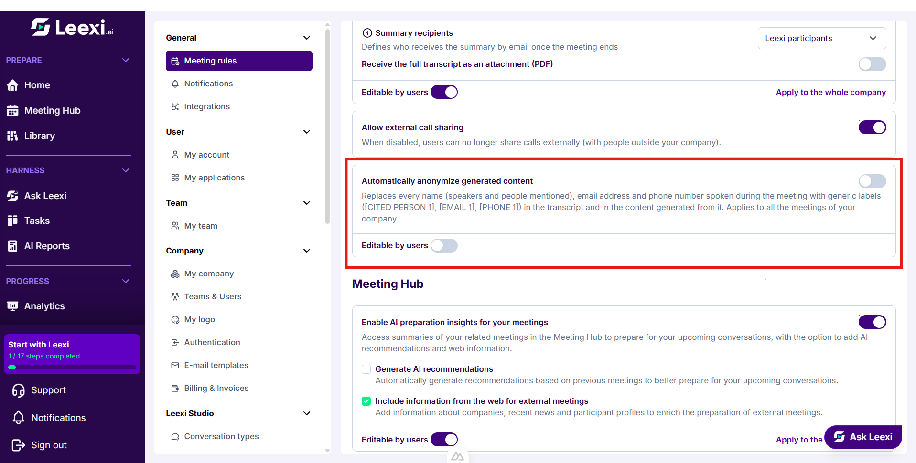916x463 pixels.
Task: Click the floating Ask Leexi button
Action: (863, 437)
